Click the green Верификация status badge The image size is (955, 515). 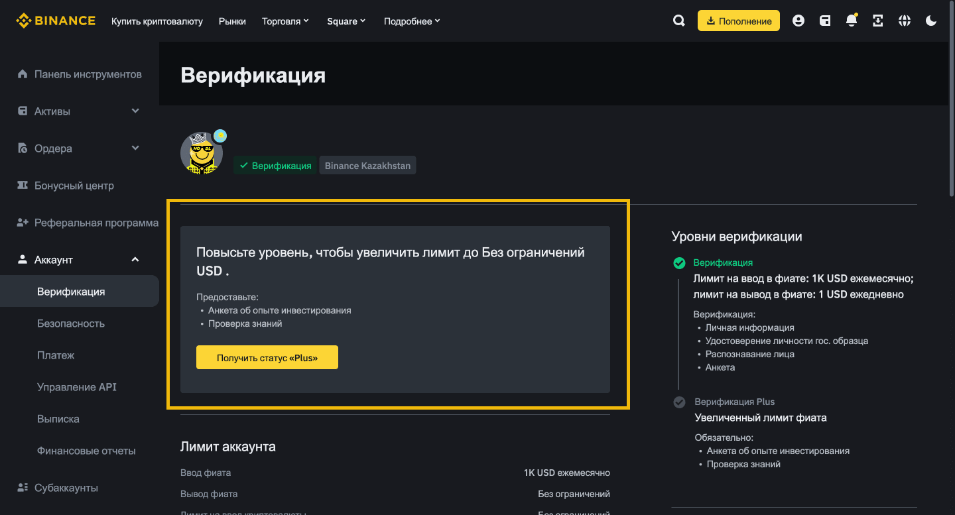click(275, 166)
